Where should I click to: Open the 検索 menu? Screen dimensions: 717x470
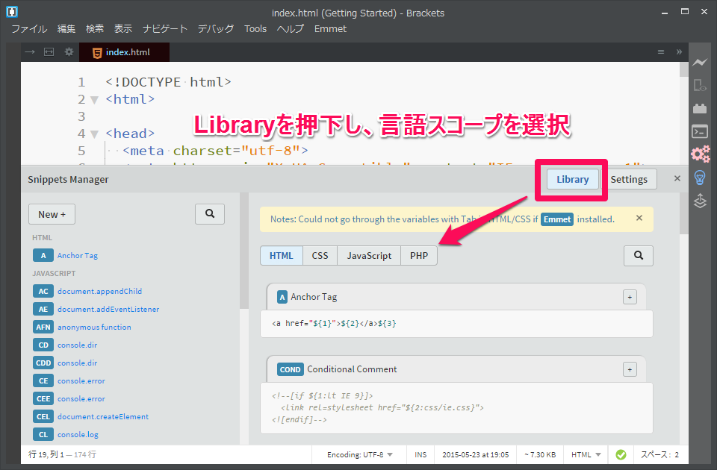tap(95, 29)
